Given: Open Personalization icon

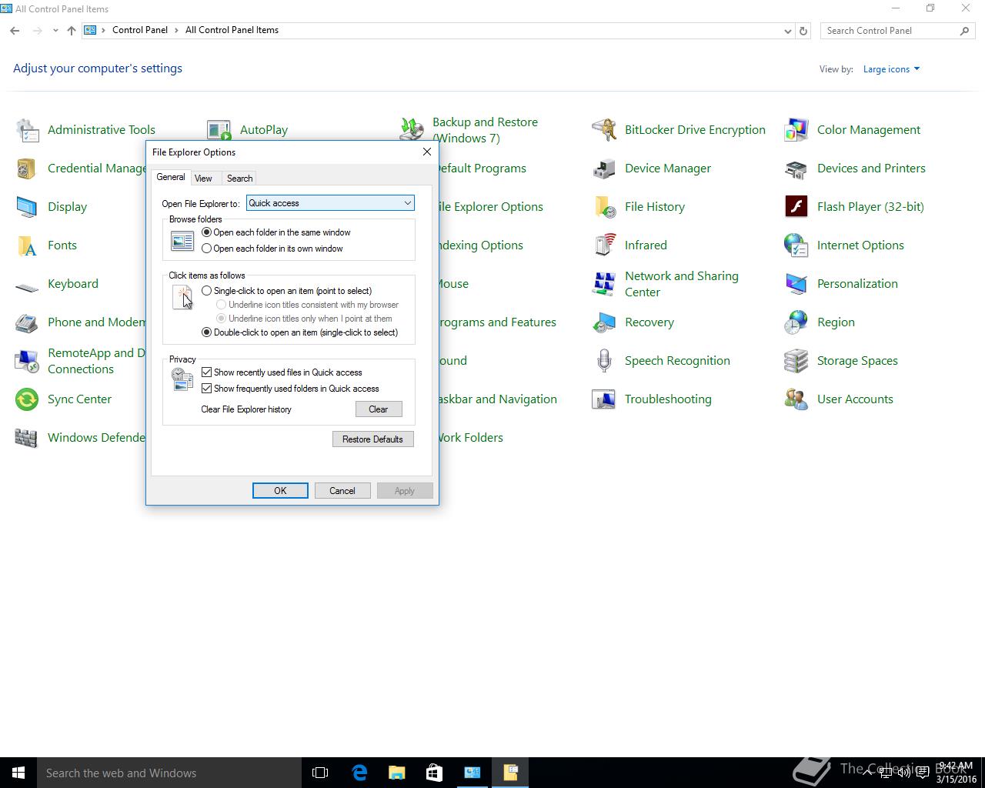Looking at the screenshot, I should [796, 284].
